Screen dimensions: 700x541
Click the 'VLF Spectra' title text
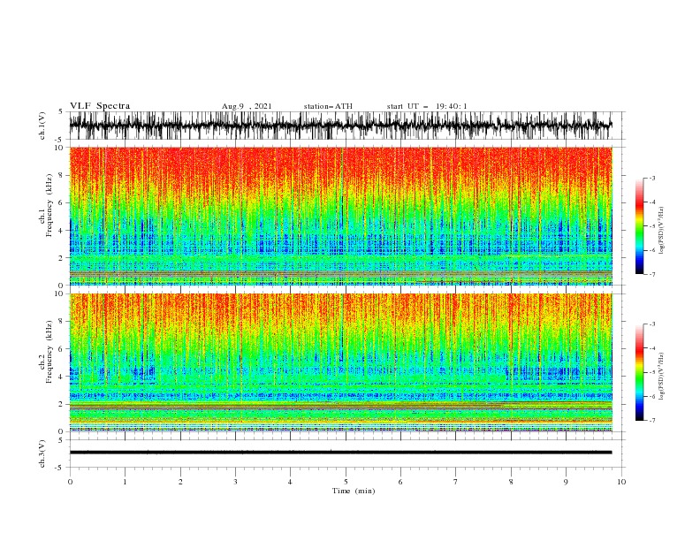[100, 106]
